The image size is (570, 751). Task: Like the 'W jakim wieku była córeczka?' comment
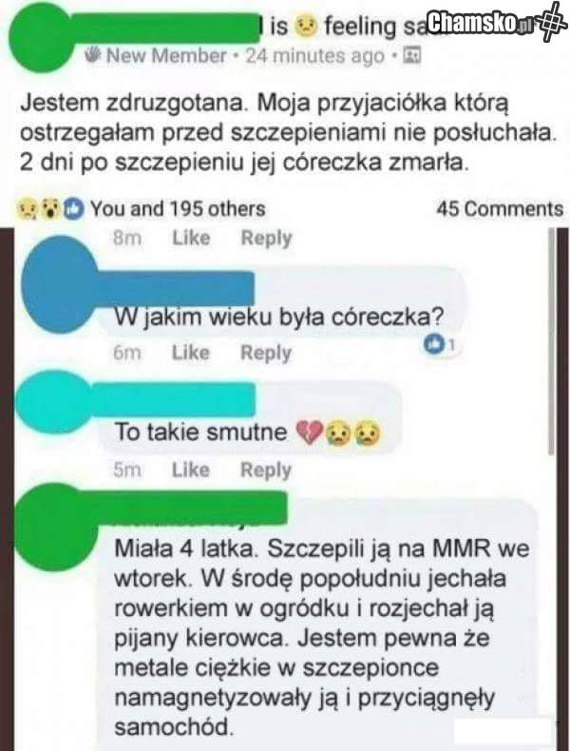(x=191, y=353)
